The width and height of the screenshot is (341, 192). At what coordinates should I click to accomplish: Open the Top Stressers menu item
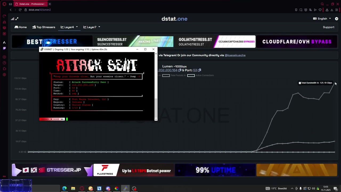(44, 27)
